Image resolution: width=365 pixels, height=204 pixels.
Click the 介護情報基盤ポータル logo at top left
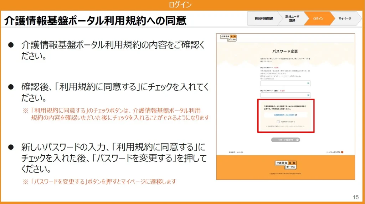click(x=228, y=38)
